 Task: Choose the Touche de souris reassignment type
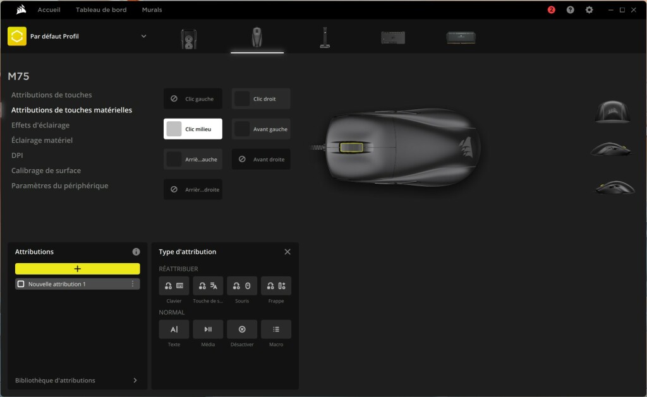[208, 285]
